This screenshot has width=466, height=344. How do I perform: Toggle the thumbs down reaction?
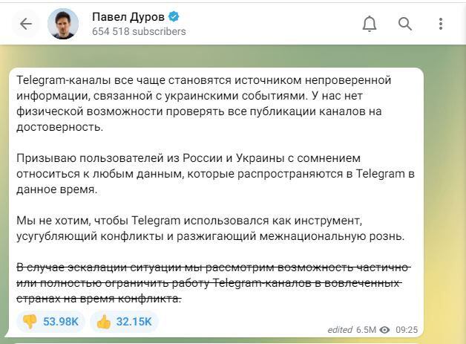(x=30, y=321)
